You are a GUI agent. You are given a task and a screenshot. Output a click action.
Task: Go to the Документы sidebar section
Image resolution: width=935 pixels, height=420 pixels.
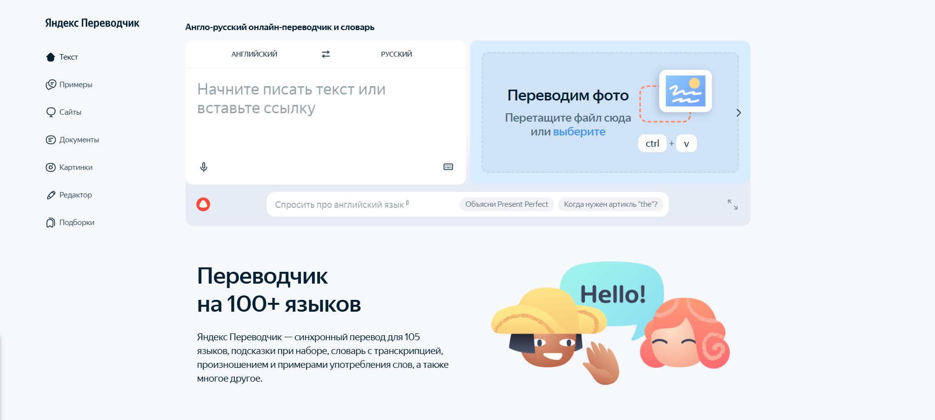(x=72, y=140)
